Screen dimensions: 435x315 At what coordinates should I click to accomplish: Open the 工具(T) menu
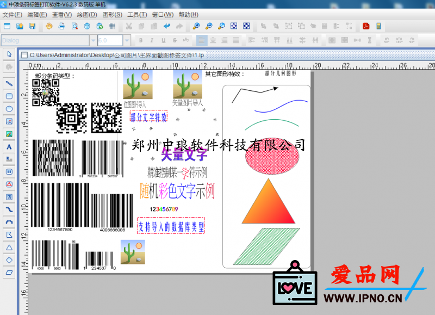pos(137,15)
